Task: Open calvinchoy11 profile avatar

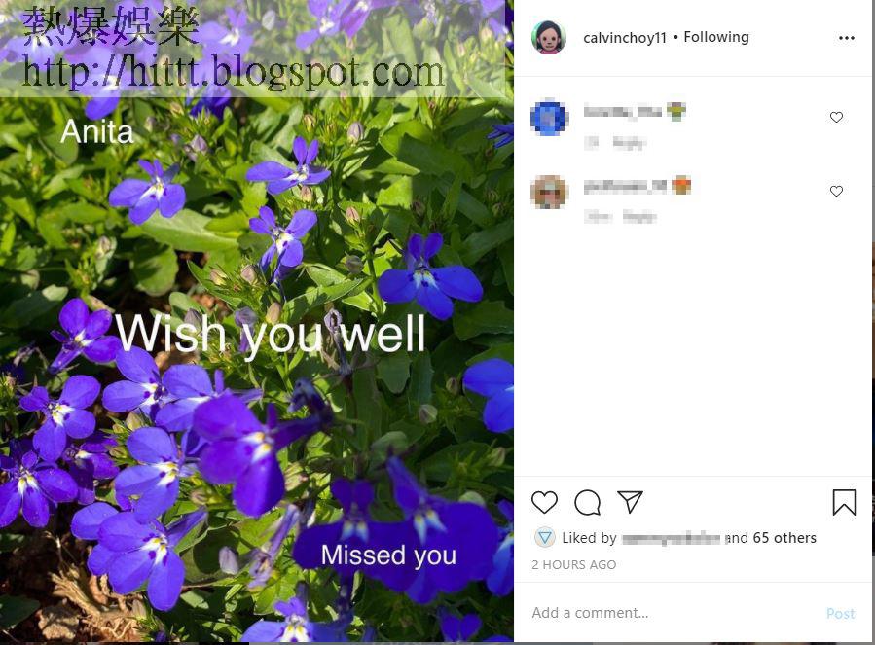Action: coord(549,37)
